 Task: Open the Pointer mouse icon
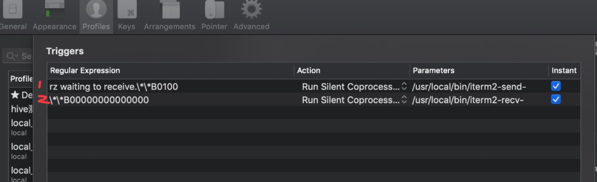click(214, 10)
